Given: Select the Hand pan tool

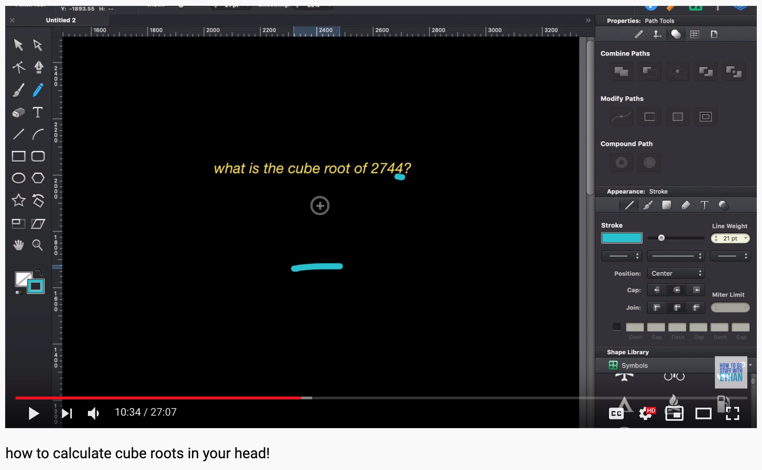Looking at the screenshot, I should point(18,245).
